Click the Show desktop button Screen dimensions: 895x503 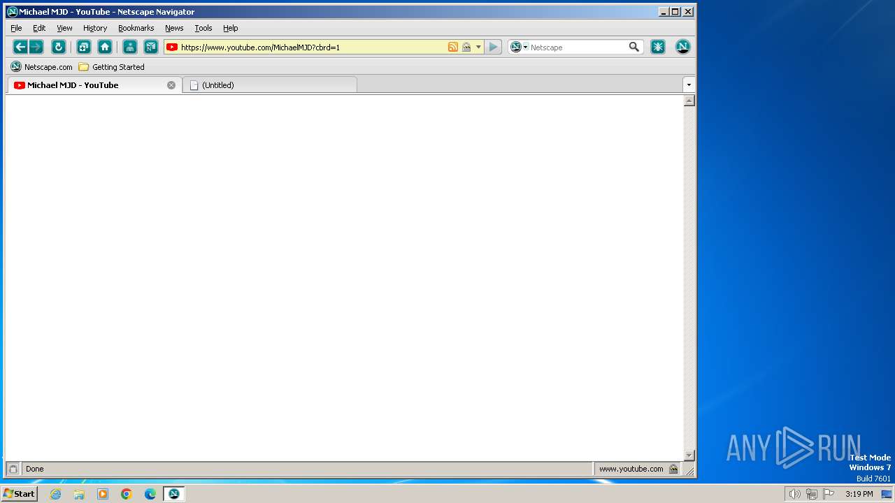tap(887, 494)
